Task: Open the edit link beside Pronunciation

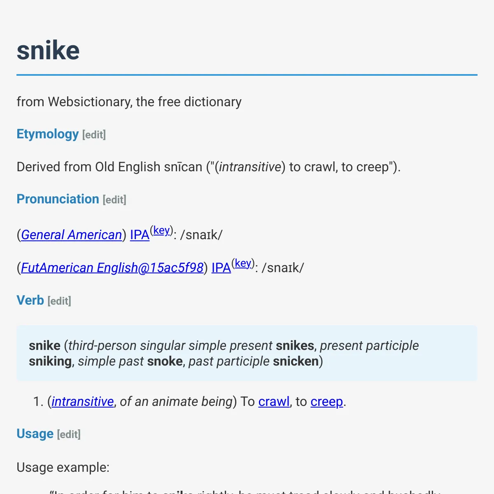Action: (x=114, y=200)
